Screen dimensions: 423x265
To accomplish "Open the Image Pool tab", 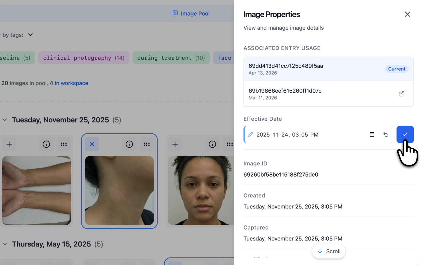I will point(191,14).
